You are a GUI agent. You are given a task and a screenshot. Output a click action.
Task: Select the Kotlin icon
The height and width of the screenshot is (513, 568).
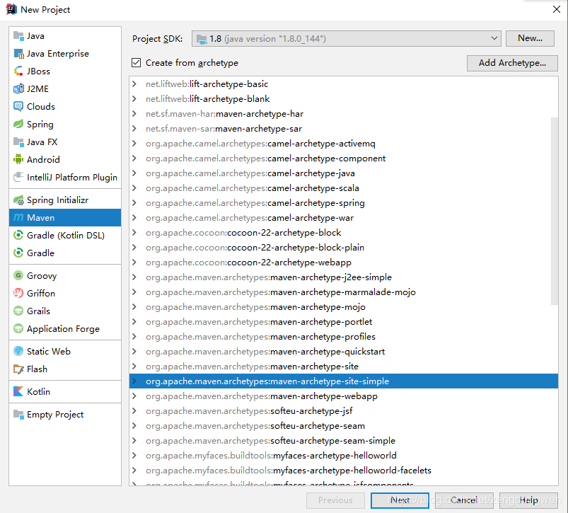coord(18,391)
